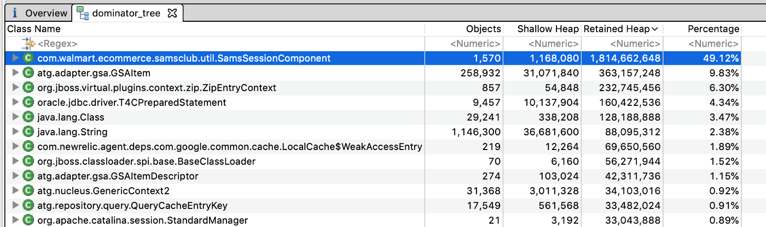
Task: Sort by Objects column header
Action: point(483,29)
